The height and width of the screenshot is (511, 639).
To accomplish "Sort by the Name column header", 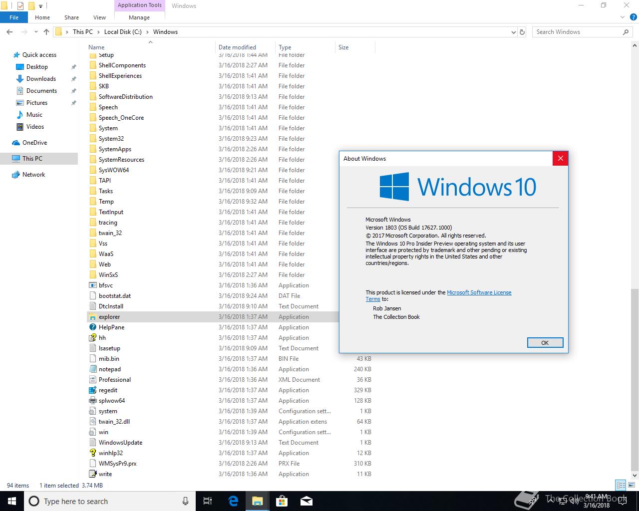I will click(150, 47).
